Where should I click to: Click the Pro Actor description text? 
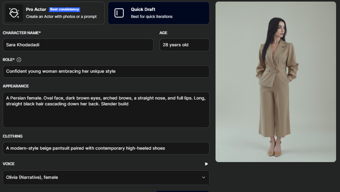pos(61,17)
